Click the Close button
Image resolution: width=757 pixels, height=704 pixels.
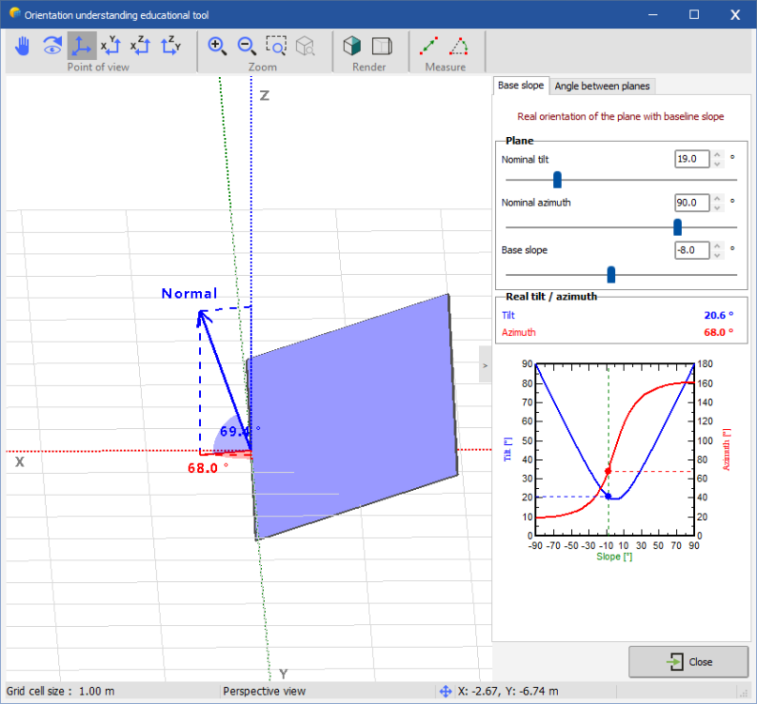pos(688,662)
